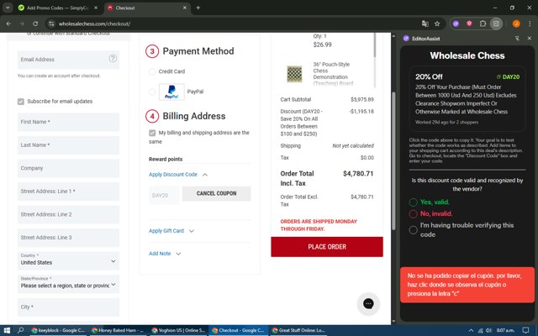Dismiss the red coupon copy error message

click(467, 285)
